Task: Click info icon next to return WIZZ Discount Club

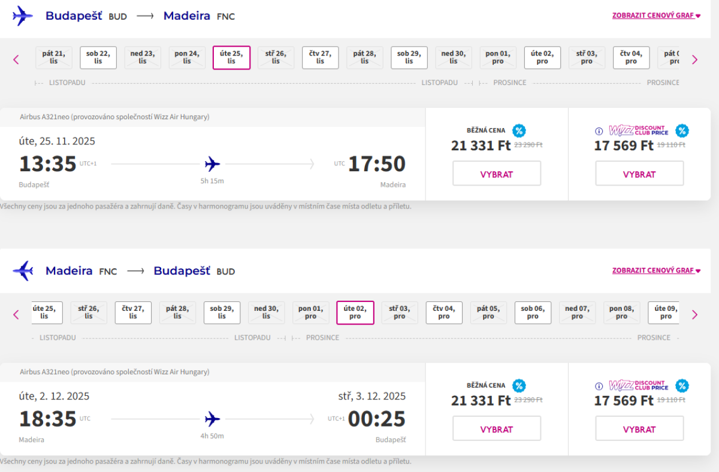Action: (x=599, y=386)
